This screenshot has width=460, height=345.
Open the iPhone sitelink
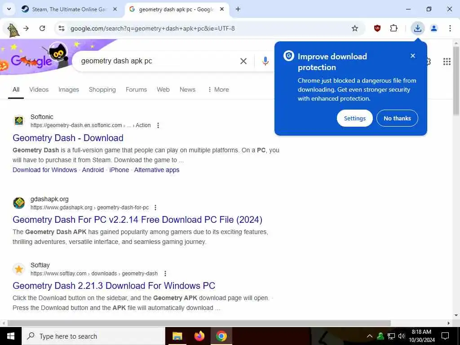(119, 170)
